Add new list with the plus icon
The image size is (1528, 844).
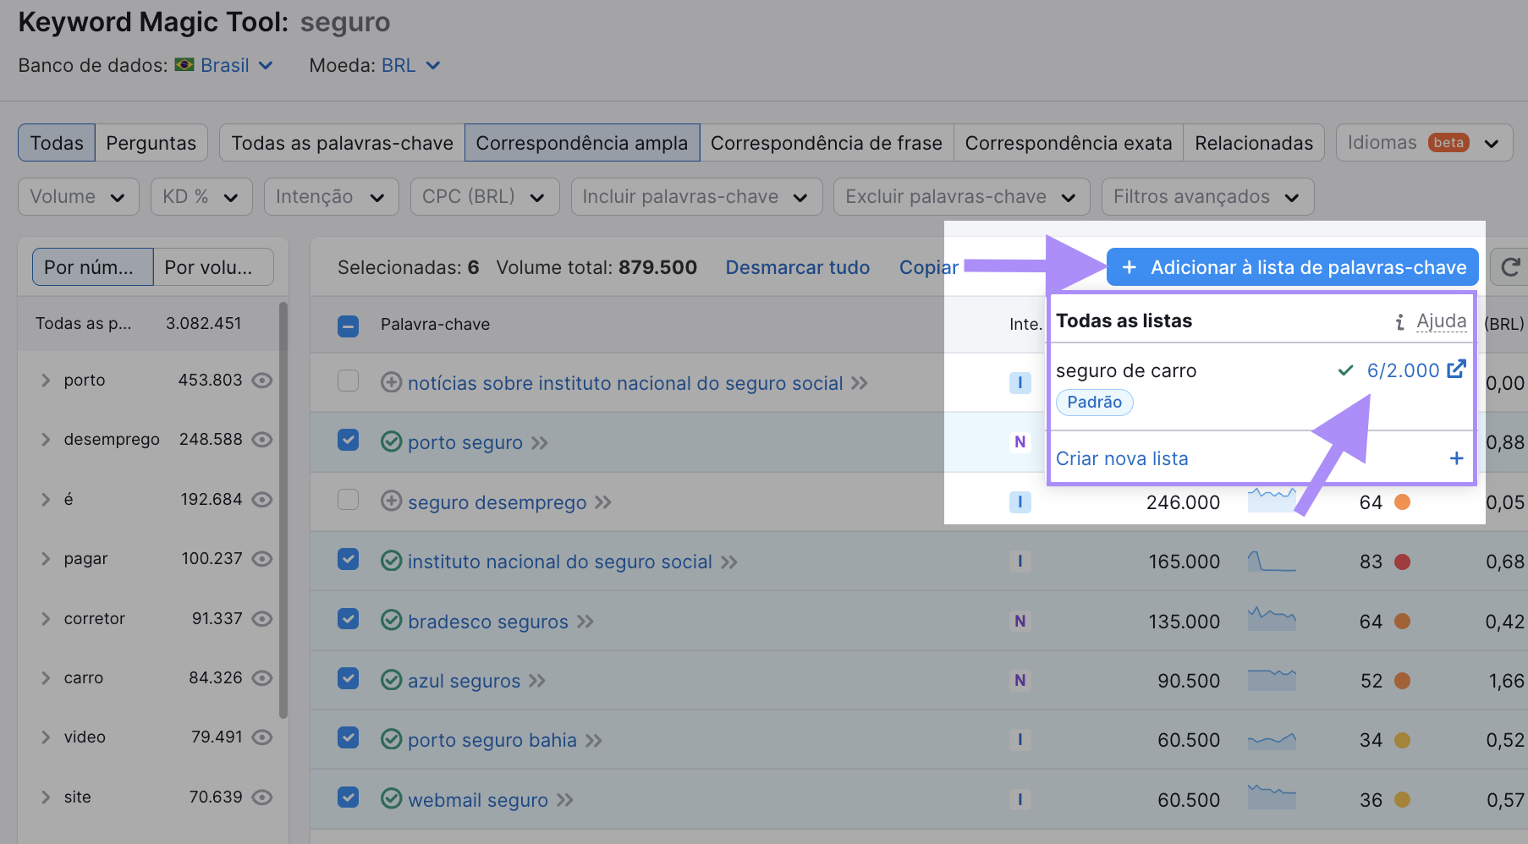coord(1456,458)
